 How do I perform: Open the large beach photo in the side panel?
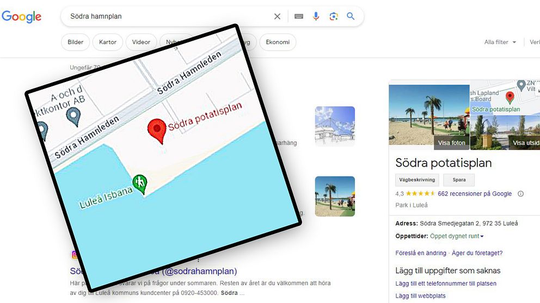(429, 113)
